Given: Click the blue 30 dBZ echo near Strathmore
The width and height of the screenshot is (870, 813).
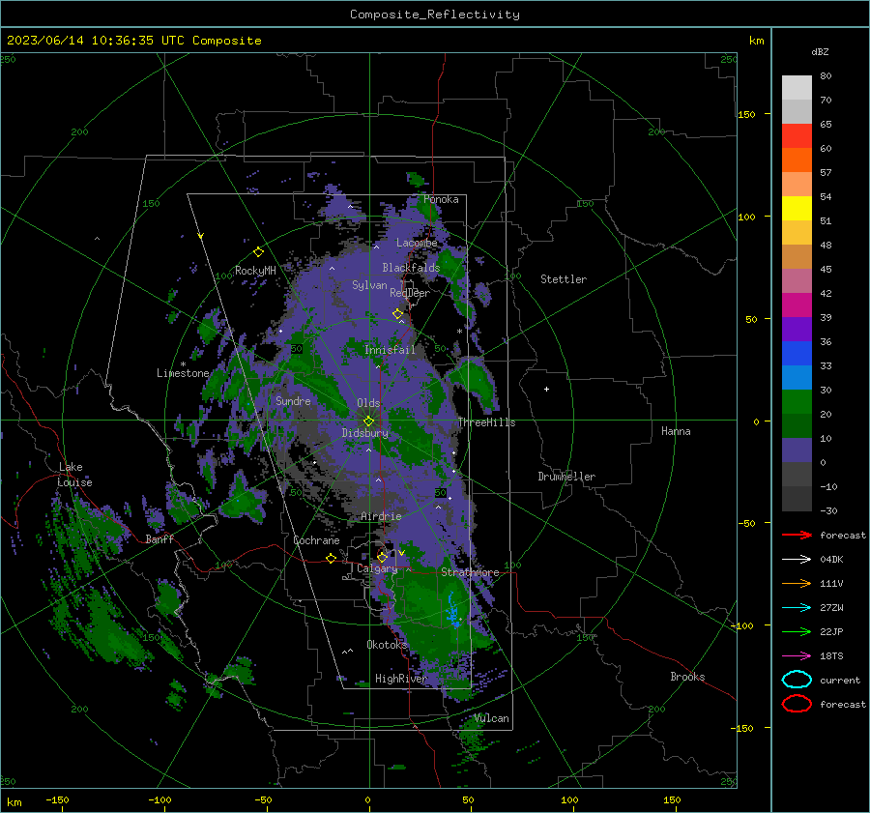Looking at the screenshot, I should pyautogui.click(x=452, y=610).
